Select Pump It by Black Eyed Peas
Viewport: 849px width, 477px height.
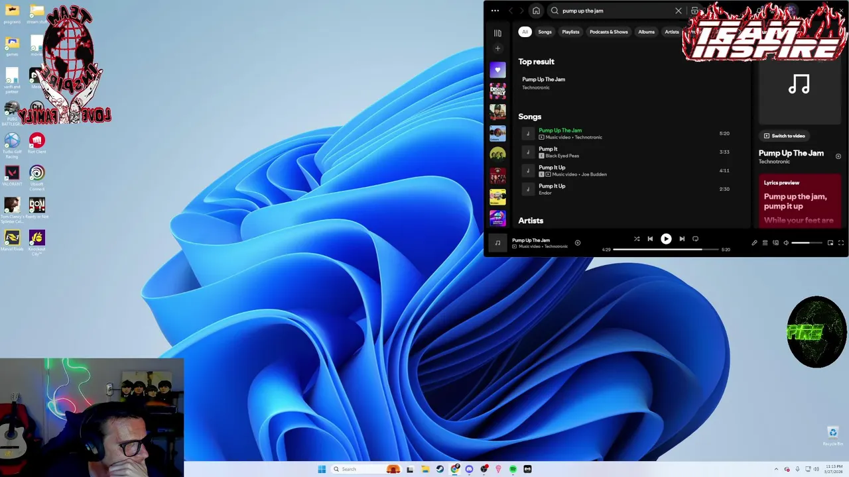tap(626, 152)
